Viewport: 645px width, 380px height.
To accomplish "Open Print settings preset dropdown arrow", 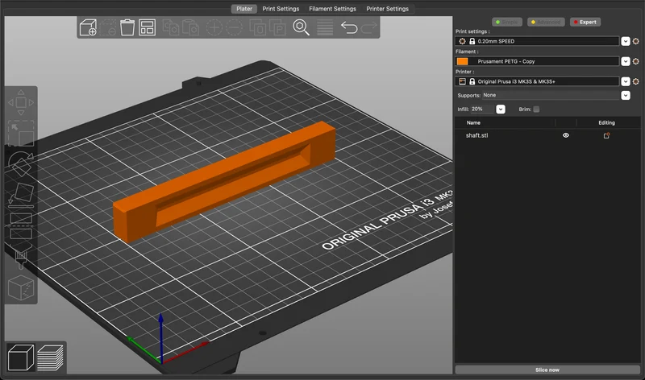I will pyautogui.click(x=626, y=41).
